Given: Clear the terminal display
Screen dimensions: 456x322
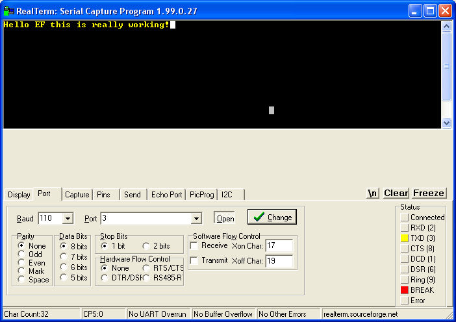Looking at the screenshot, I should click(x=396, y=193).
